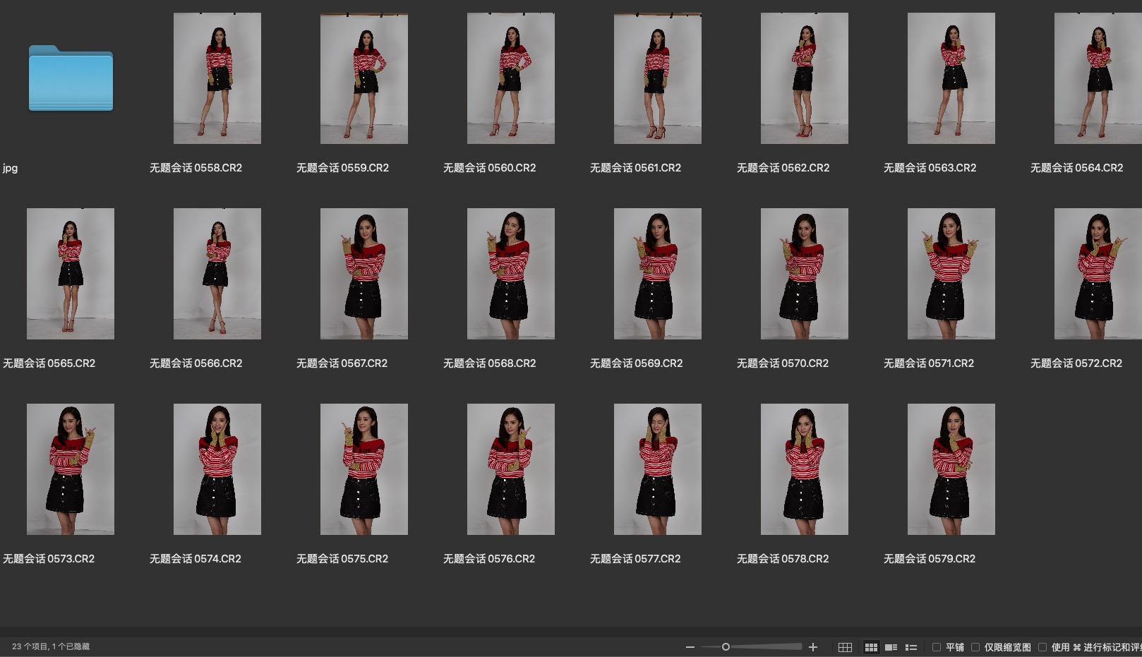The width and height of the screenshot is (1142, 657).
Task: Click the minus icon to shrink thumbnails
Action: [690, 647]
